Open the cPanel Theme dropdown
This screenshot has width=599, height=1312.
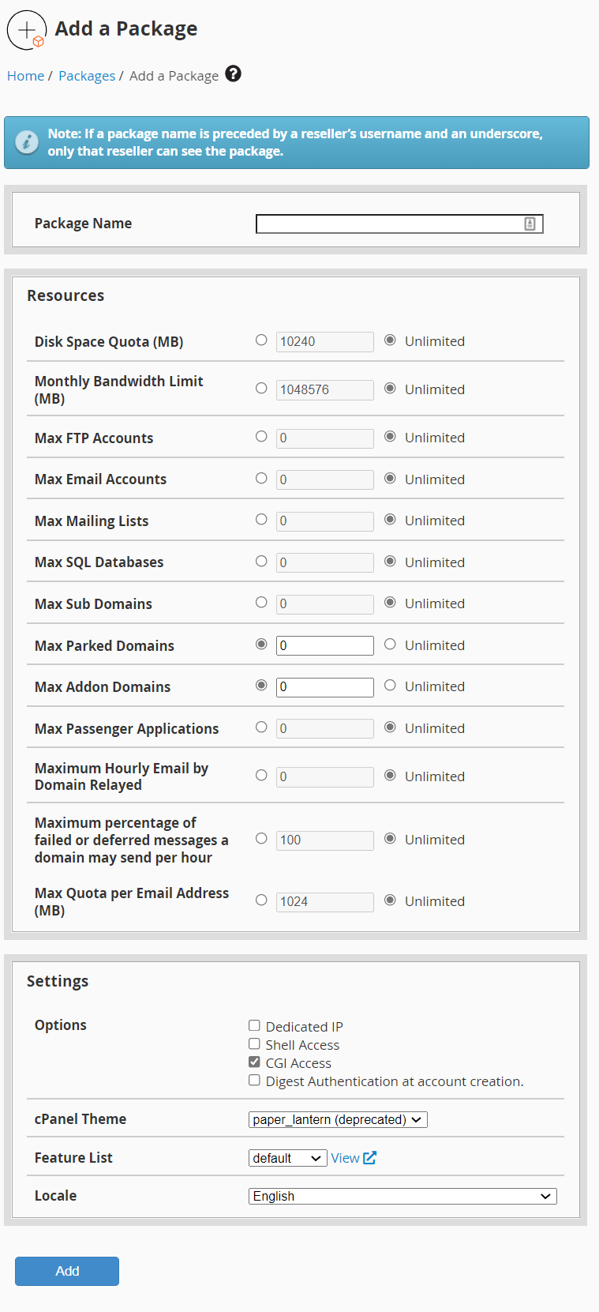coord(338,1120)
